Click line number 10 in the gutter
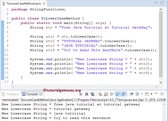This screenshot has width=168, height=121. point(6,50)
